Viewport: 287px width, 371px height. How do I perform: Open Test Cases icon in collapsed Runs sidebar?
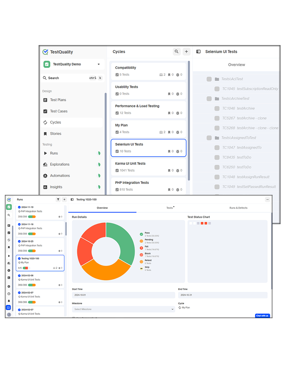click(9, 233)
